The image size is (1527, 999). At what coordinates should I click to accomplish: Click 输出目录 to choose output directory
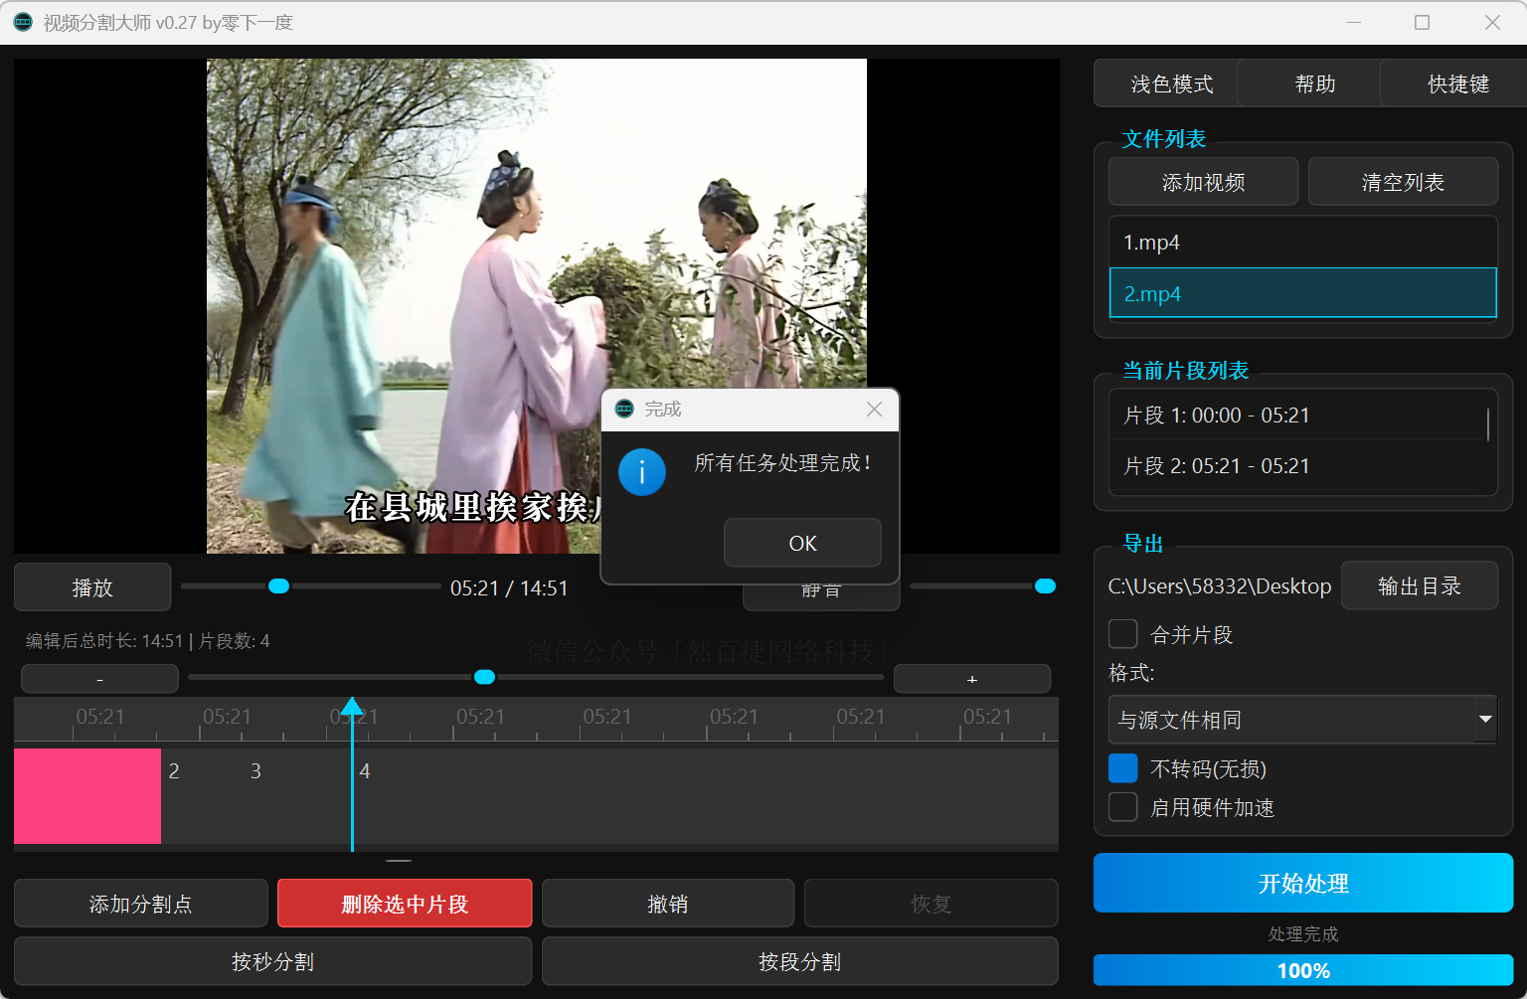point(1419,585)
